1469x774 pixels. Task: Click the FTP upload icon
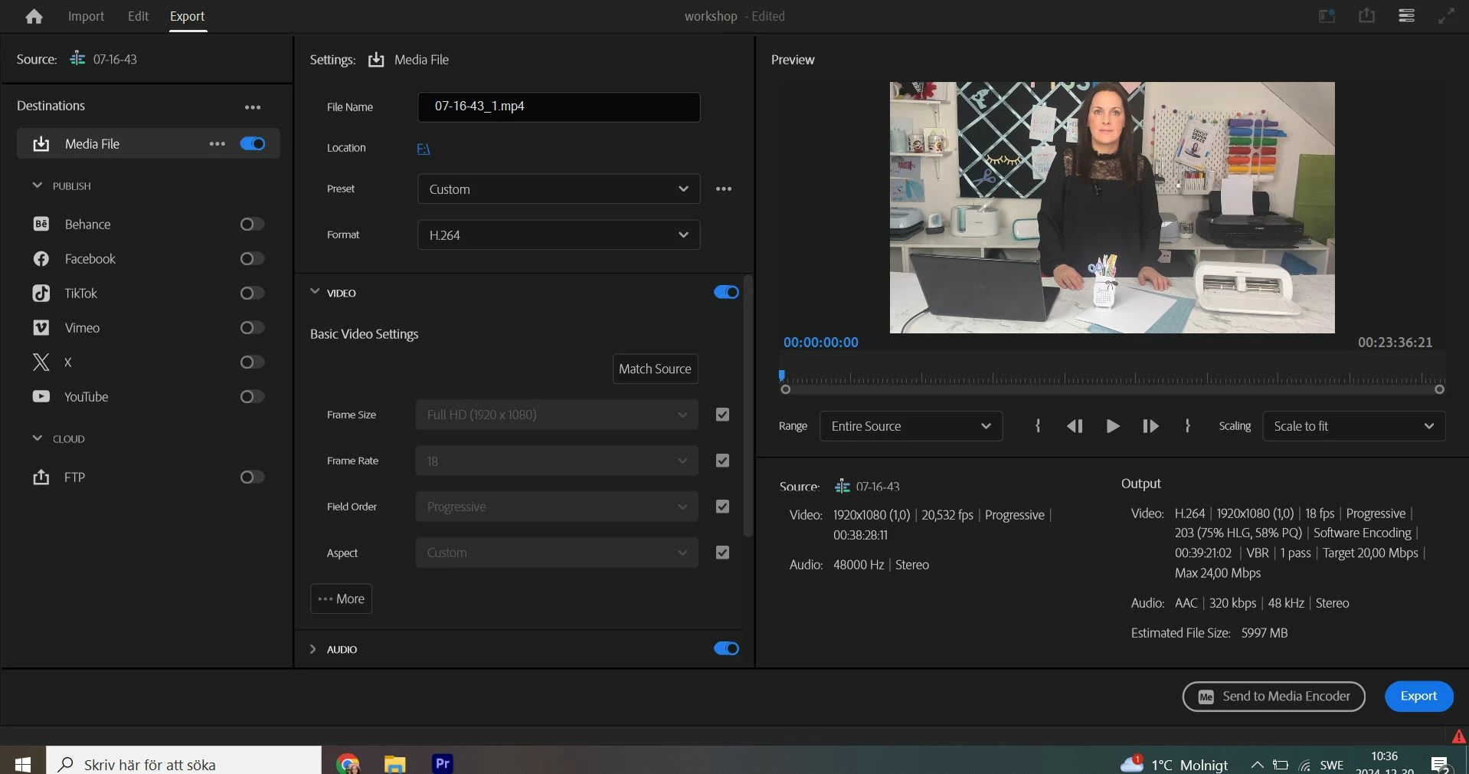pos(41,477)
